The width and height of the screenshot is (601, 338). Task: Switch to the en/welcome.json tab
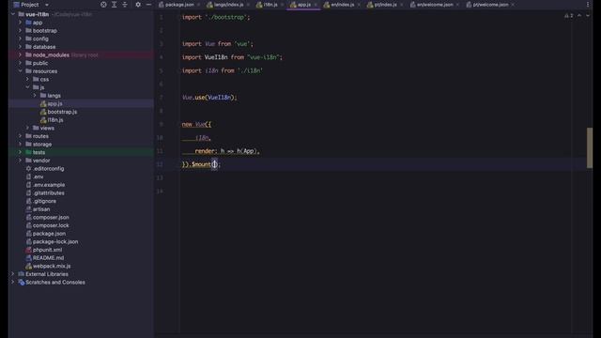(x=435, y=5)
